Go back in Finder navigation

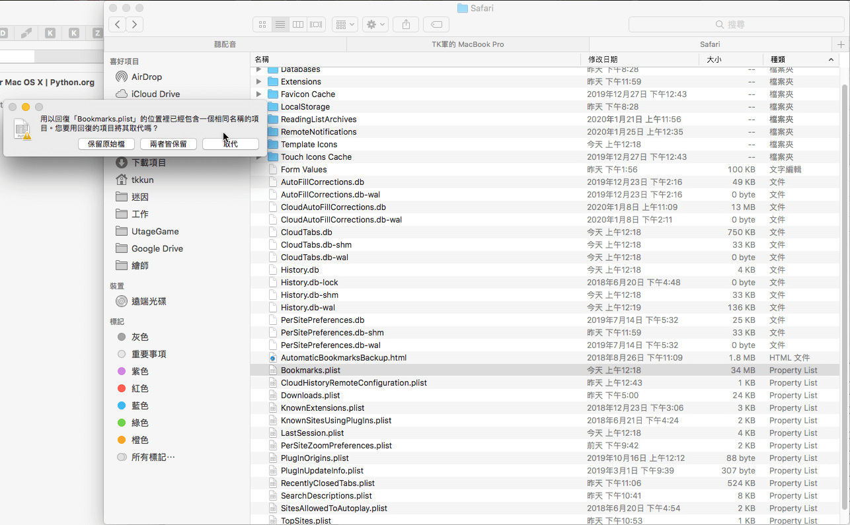118,24
